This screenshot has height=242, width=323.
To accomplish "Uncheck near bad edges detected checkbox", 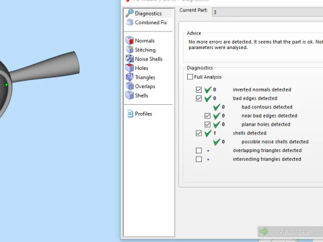I will [207, 116].
